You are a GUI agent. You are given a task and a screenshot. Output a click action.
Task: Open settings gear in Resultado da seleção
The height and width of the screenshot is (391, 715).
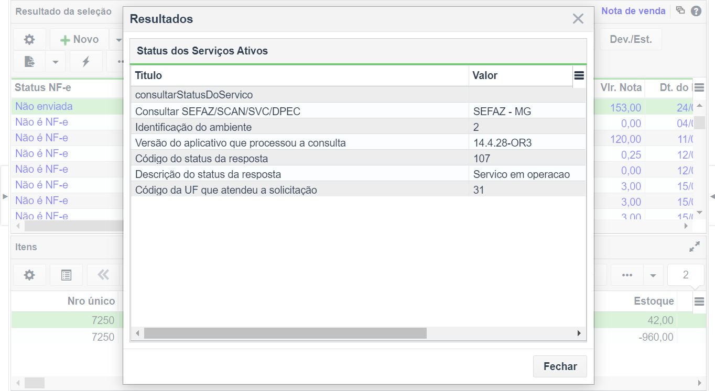coord(29,40)
